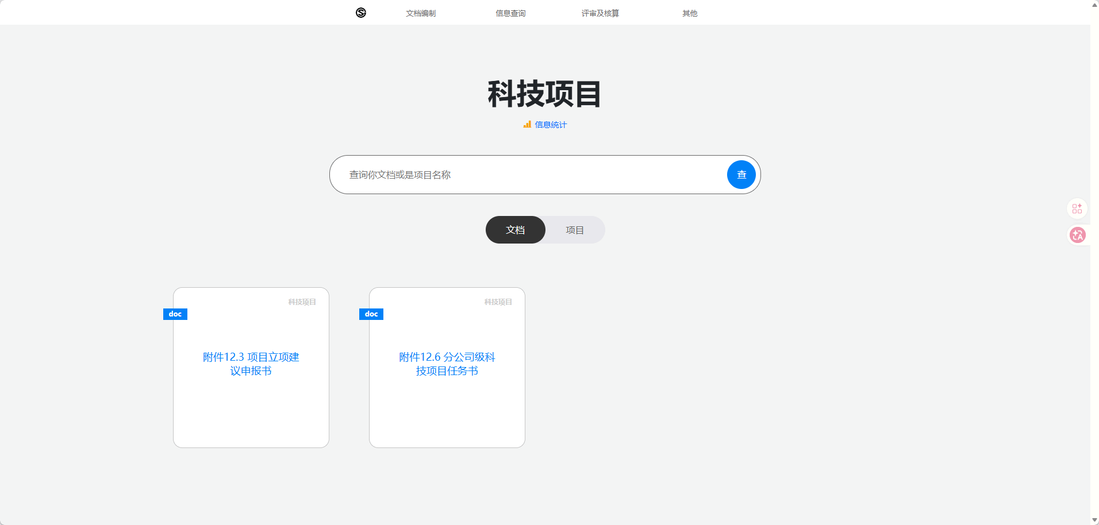The height and width of the screenshot is (525, 1099).
Task: Click the scrollbar down arrow
Action: coord(1094,520)
